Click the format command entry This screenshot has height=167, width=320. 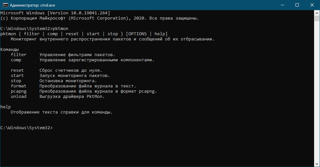[x=19, y=86]
